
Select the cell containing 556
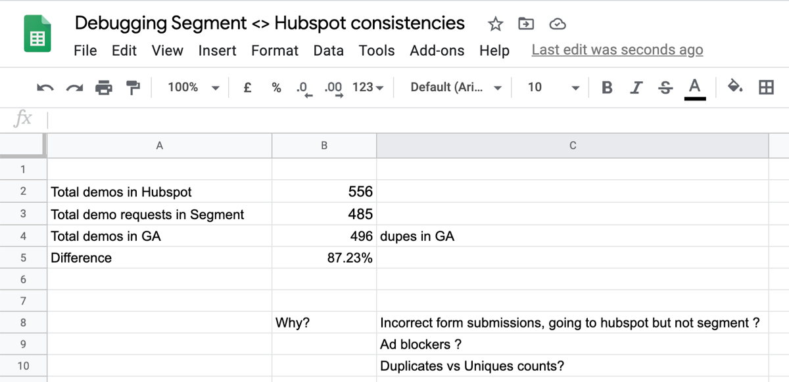tap(324, 192)
